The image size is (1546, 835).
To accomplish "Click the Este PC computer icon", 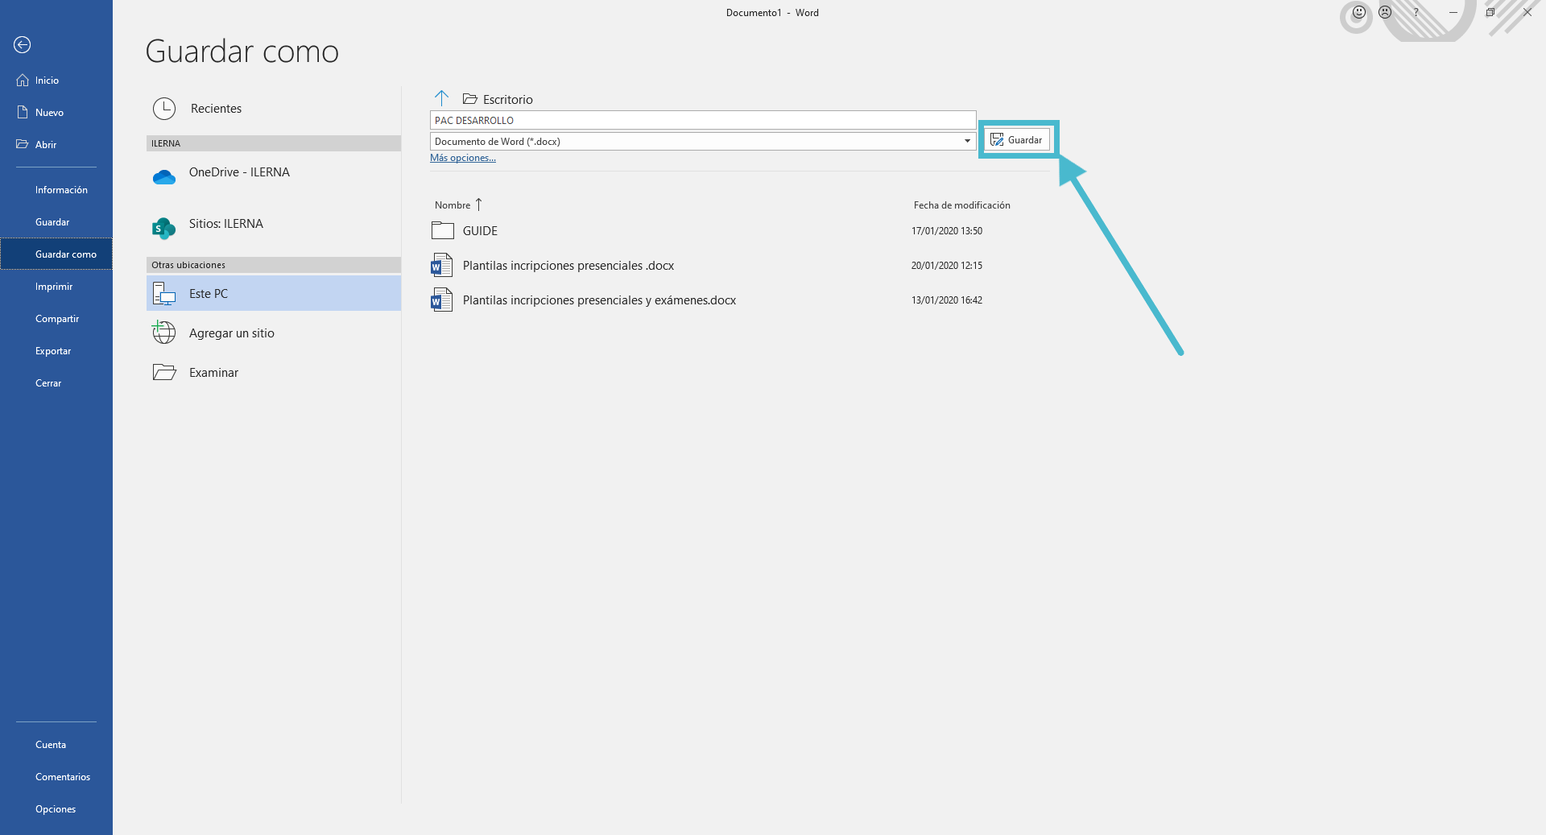I will pos(164,294).
